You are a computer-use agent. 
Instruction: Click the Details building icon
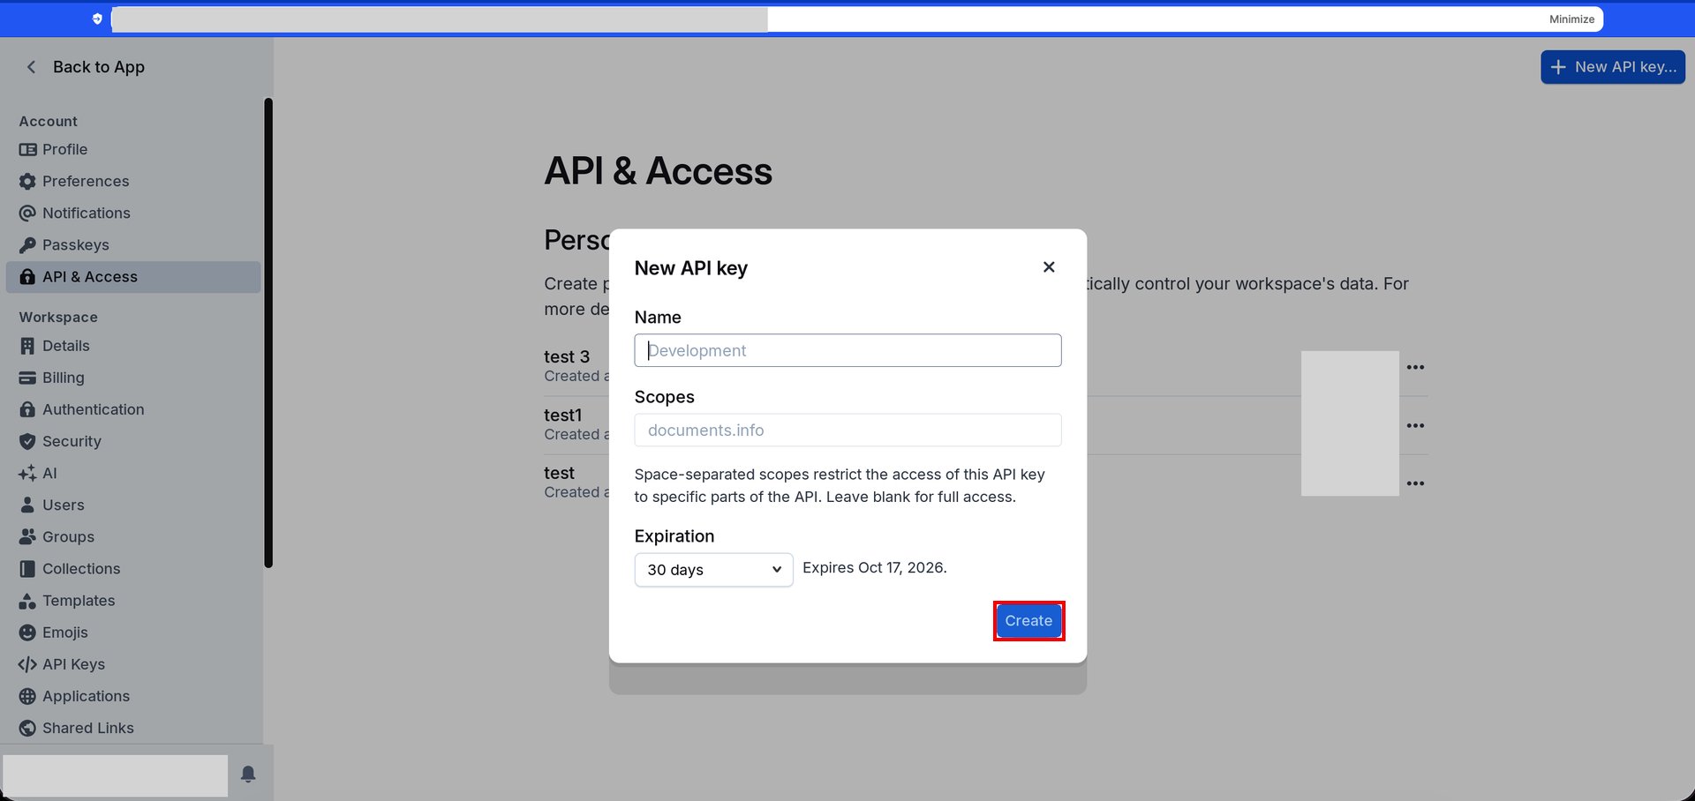27,346
